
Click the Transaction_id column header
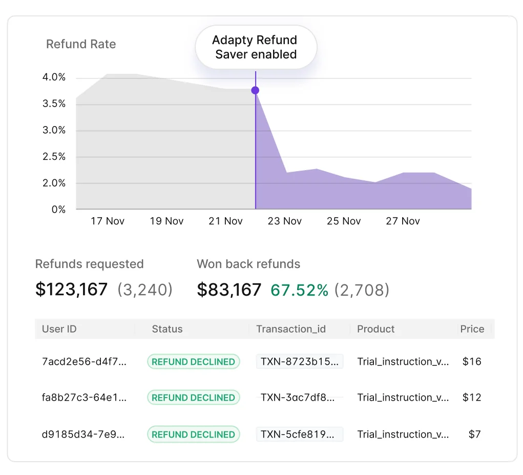[291, 329]
